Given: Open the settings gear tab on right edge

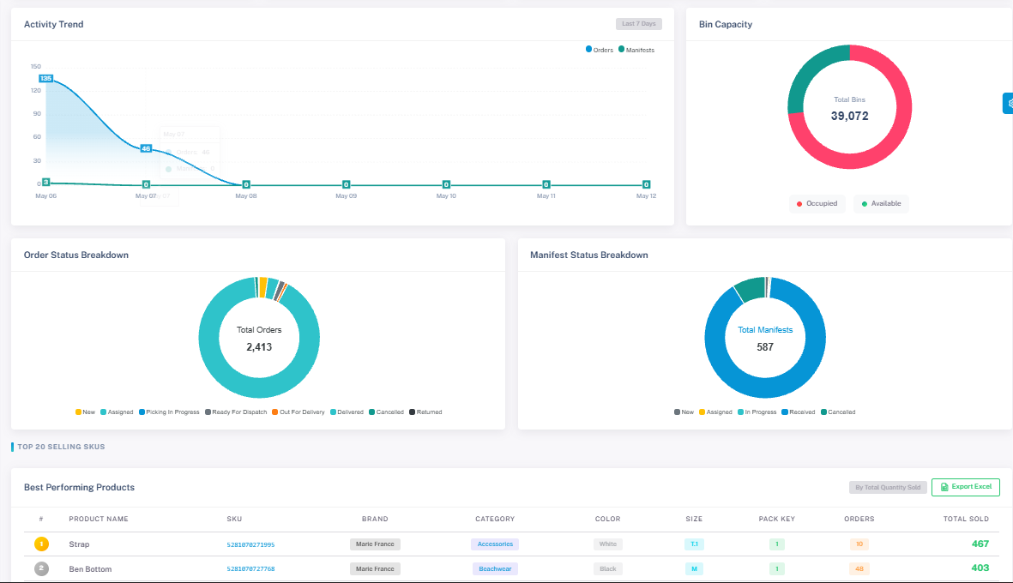Looking at the screenshot, I should click(x=1008, y=103).
